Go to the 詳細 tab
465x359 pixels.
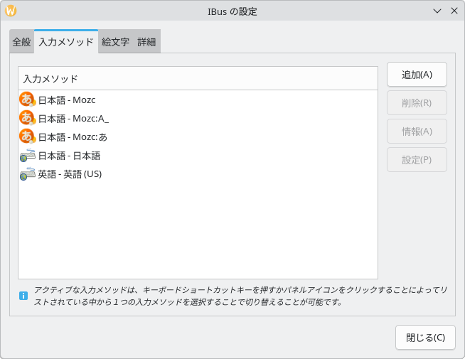[x=146, y=42]
